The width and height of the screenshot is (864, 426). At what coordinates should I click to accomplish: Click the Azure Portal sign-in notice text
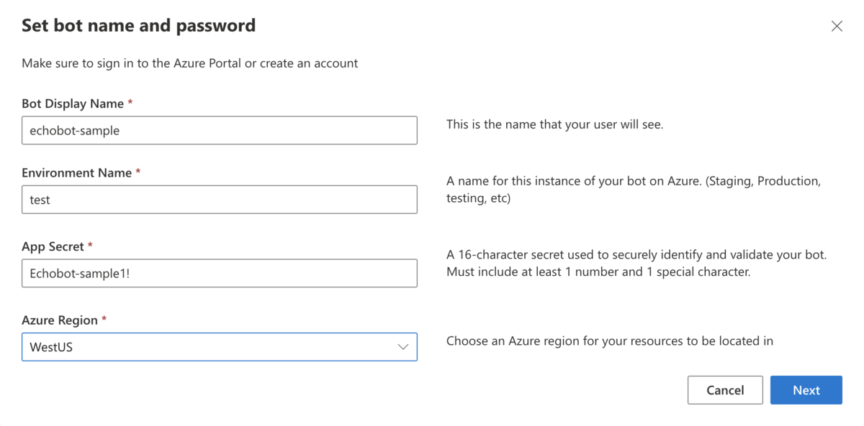[x=189, y=63]
